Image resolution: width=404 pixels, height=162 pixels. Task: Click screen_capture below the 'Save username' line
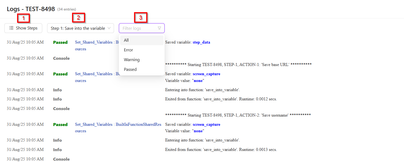[x=206, y=125]
